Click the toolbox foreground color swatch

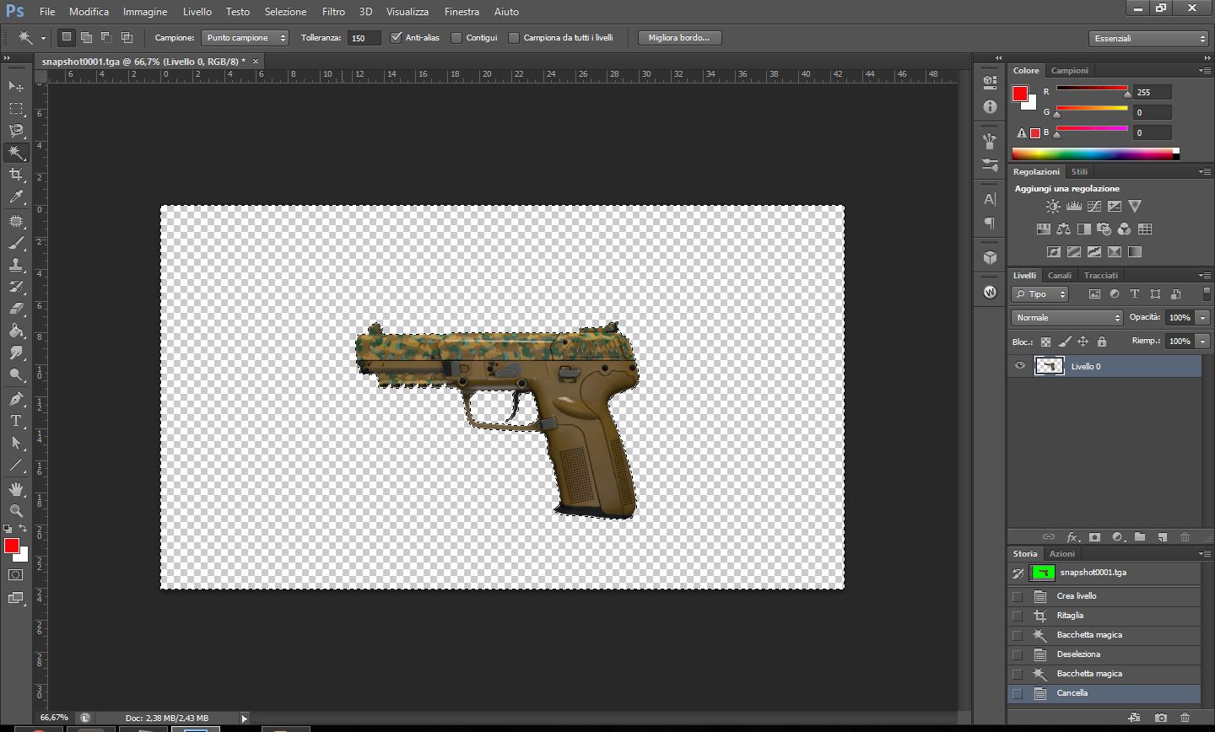pyautogui.click(x=11, y=546)
